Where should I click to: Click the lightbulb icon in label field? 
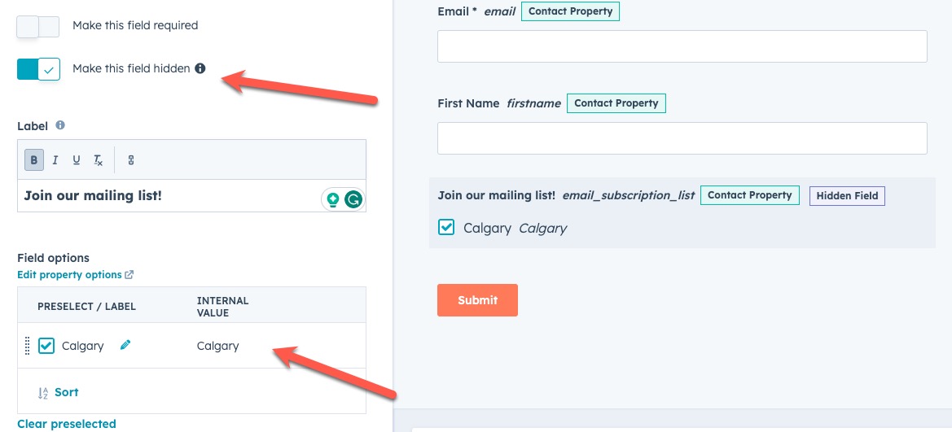[332, 199]
